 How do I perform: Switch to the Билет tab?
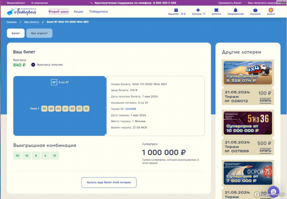point(16,33)
